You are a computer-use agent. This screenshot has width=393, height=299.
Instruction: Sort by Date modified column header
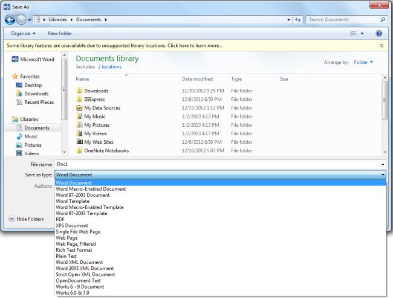pyautogui.click(x=204, y=79)
